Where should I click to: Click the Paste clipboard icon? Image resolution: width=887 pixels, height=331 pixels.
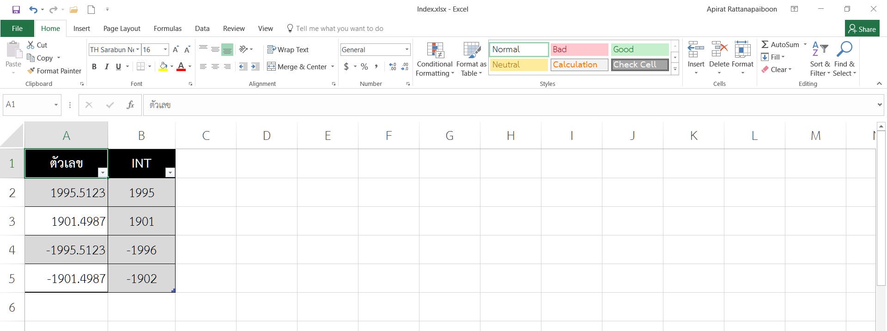pyautogui.click(x=13, y=49)
